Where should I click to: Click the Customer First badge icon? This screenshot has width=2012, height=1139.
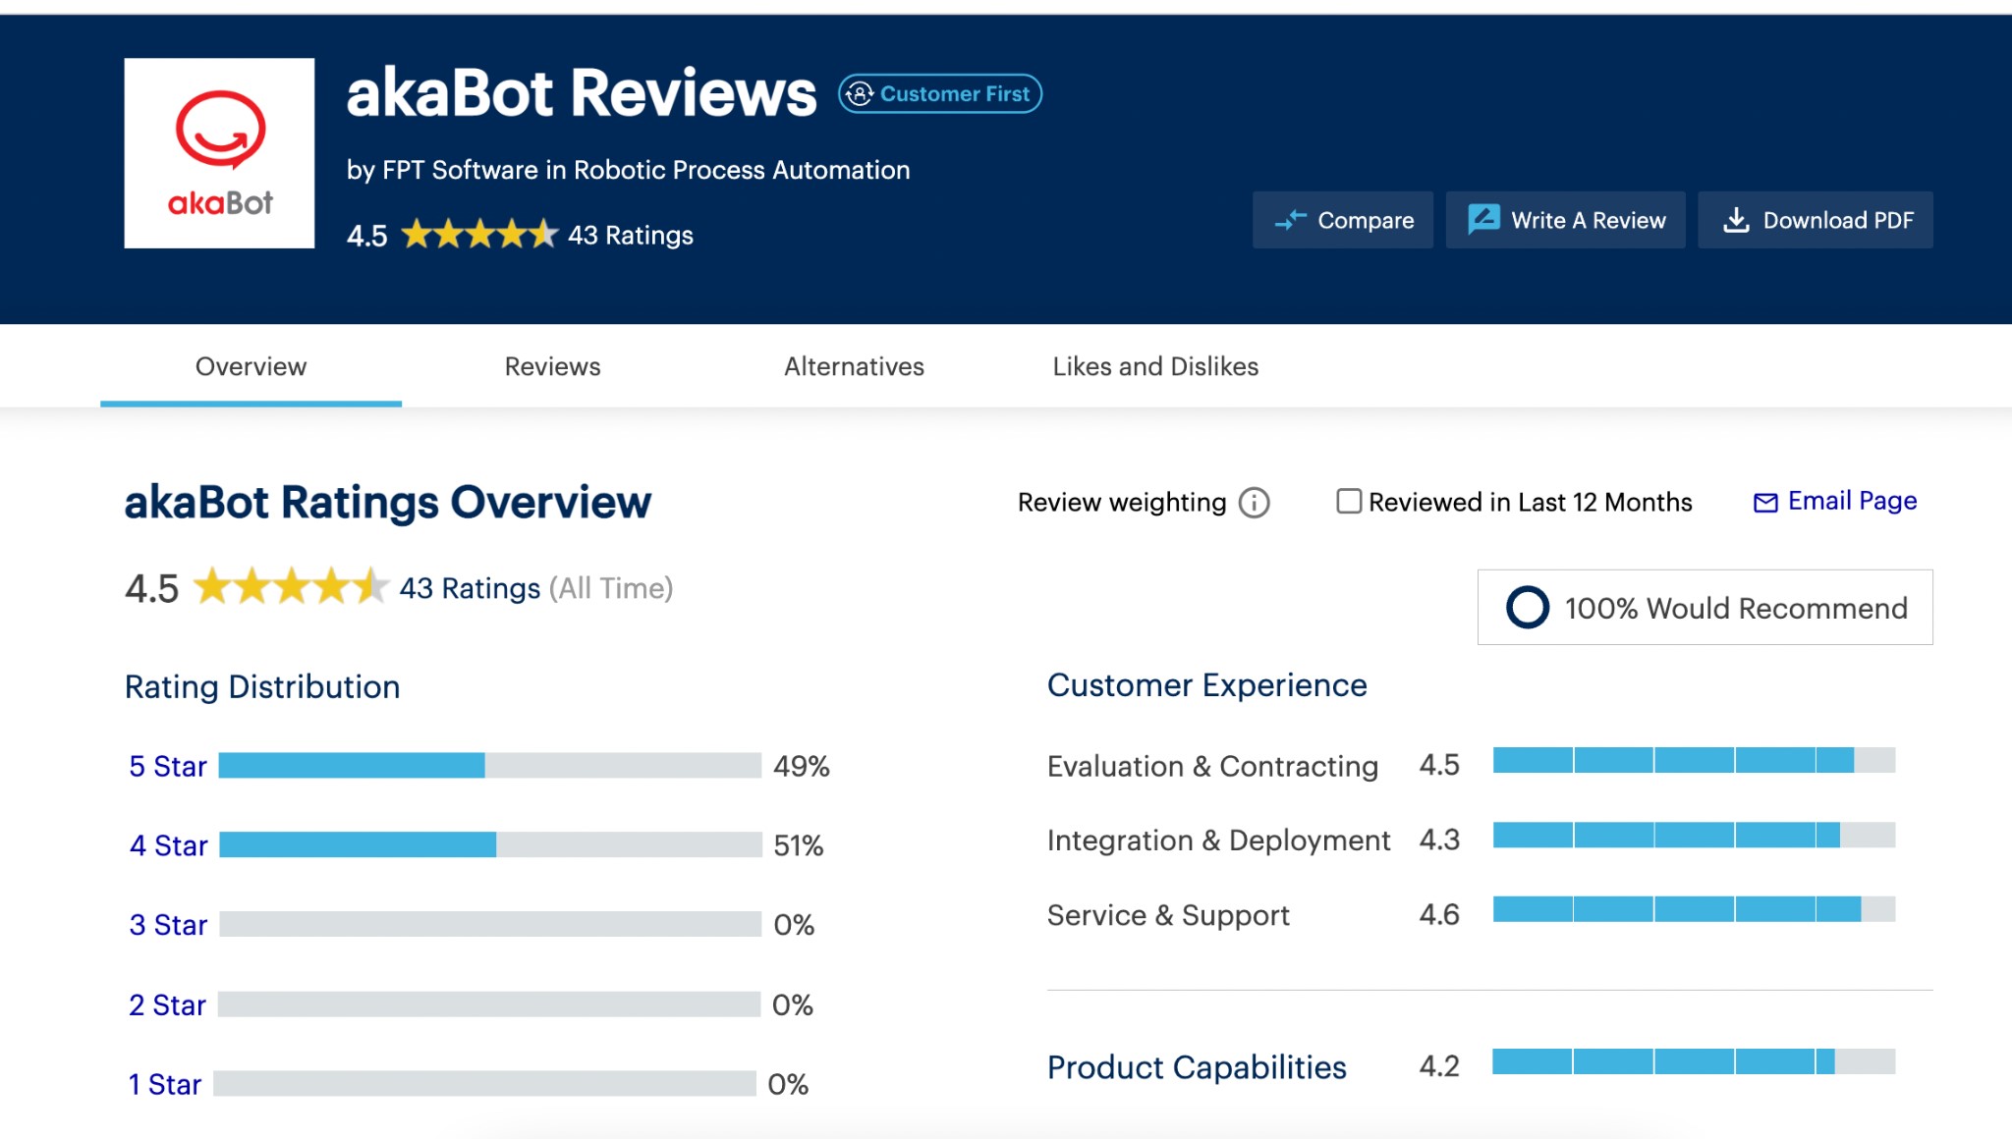tap(859, 93)
